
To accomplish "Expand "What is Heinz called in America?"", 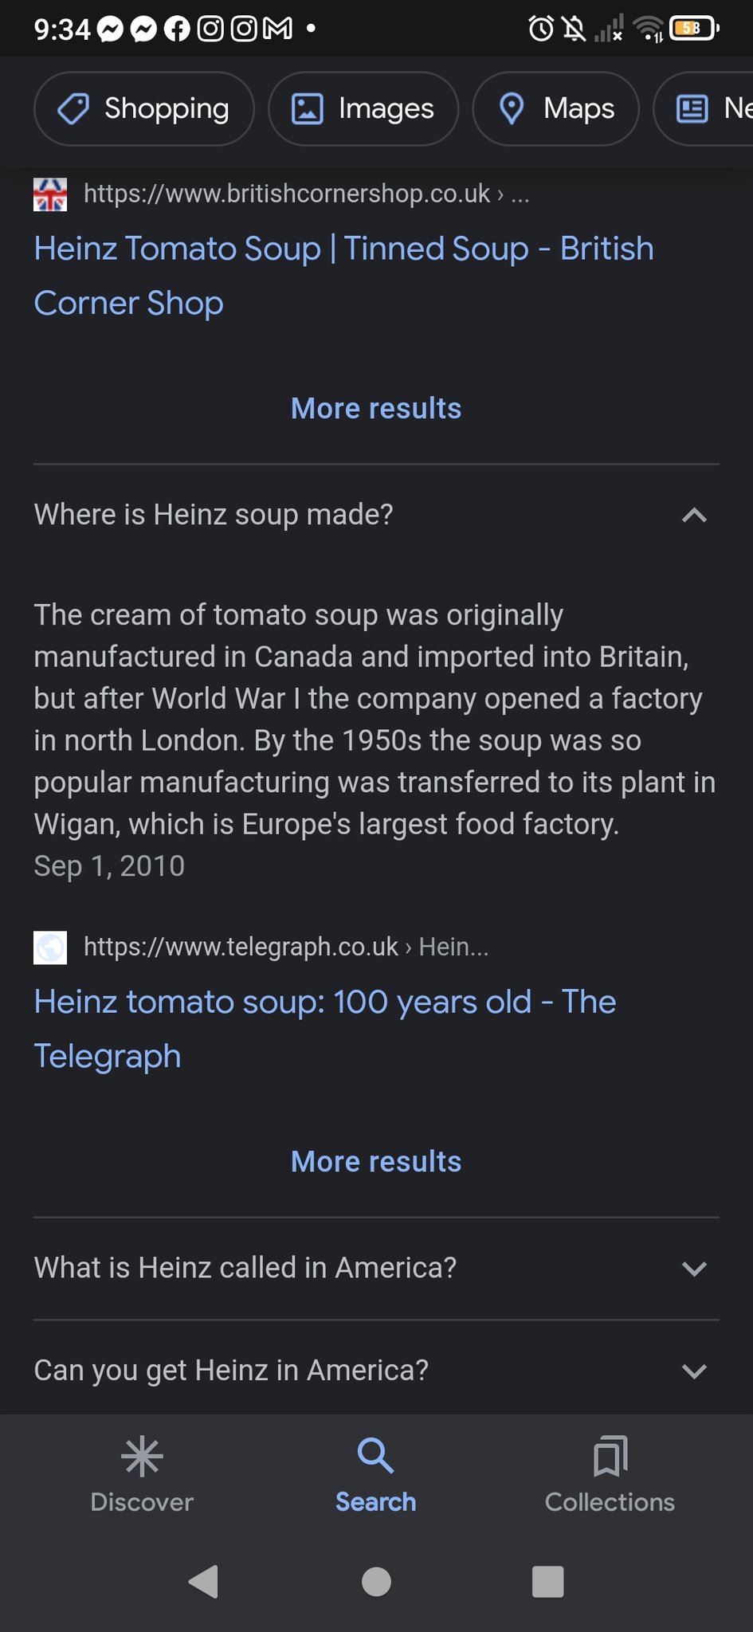I will 694,1268.
